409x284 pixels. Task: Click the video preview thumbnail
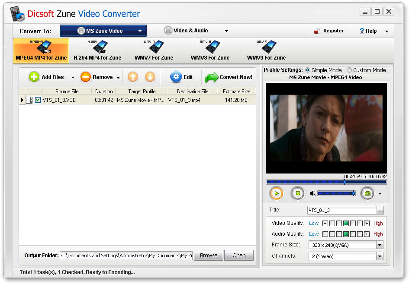click(326, 128)
